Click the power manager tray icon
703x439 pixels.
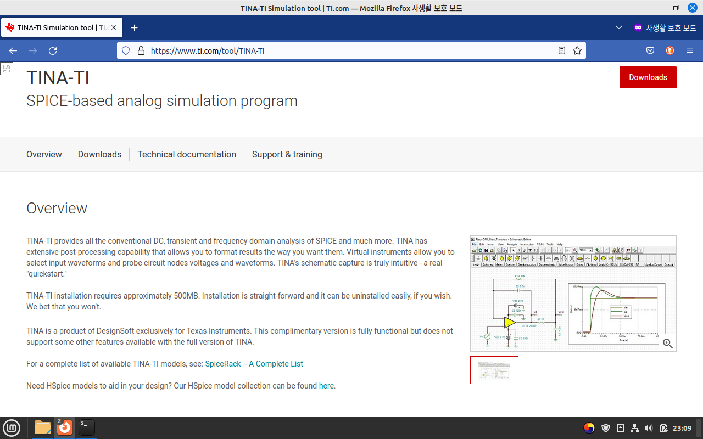click(663, 428)
